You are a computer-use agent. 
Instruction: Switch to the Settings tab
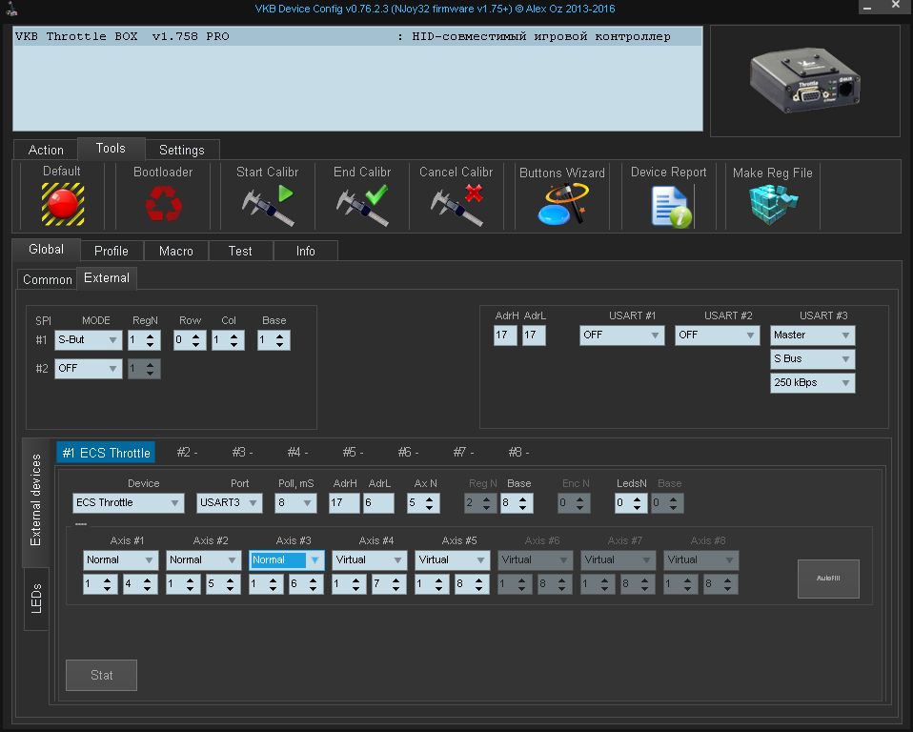181,150
